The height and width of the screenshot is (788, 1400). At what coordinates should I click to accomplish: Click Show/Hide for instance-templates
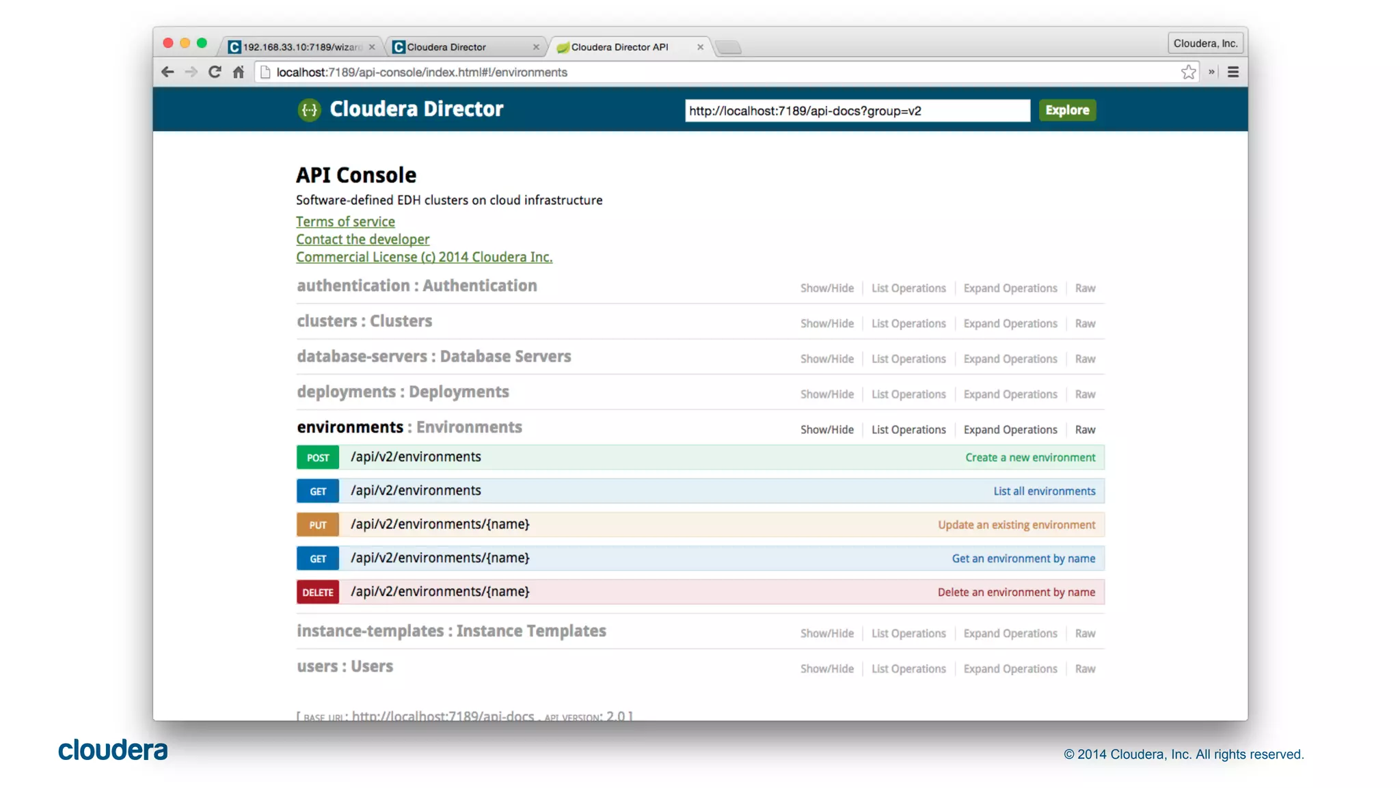point(827,634)
